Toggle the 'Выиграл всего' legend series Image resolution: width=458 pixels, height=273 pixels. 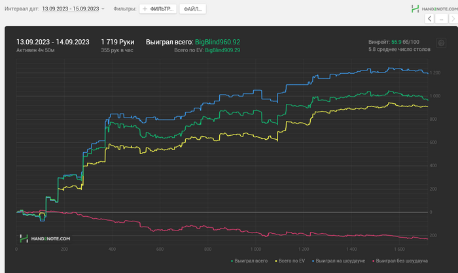249,261
